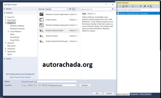Click the Preview Selected Items icon
Image resolution: width=161 pixels, height=98 pixels.
[x=148, y=6]
